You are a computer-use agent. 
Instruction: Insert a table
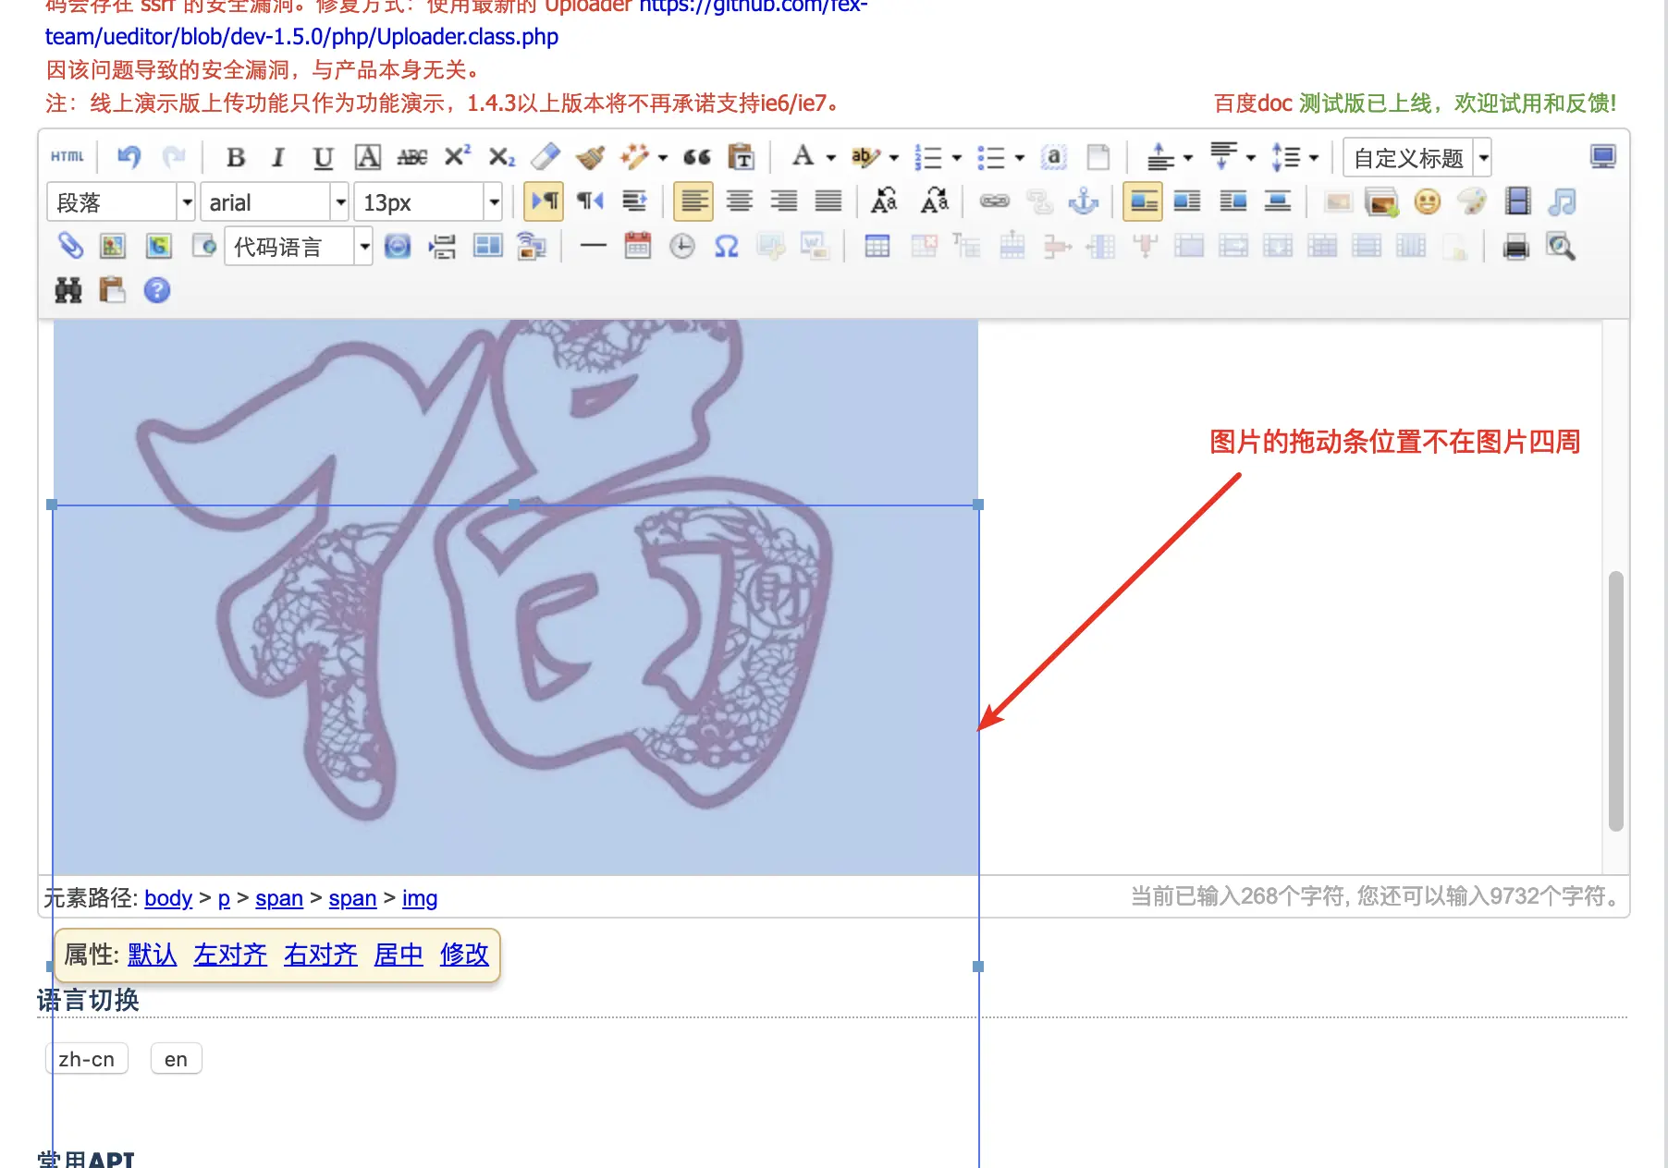pos(877,246)
